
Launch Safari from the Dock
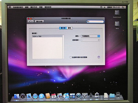[35, 96]
